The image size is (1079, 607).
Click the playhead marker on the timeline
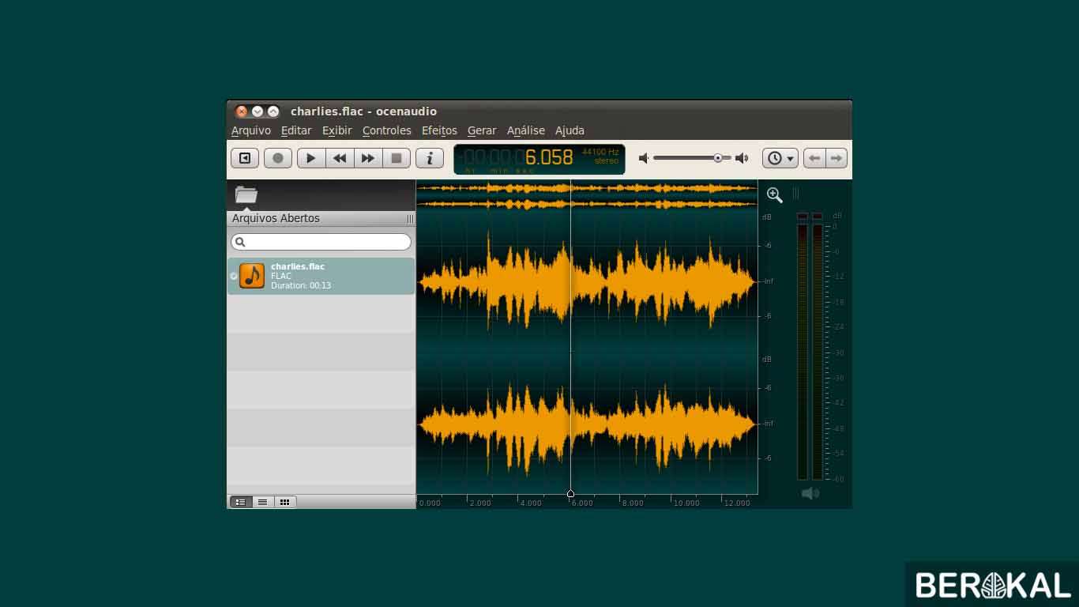(570, 493)
